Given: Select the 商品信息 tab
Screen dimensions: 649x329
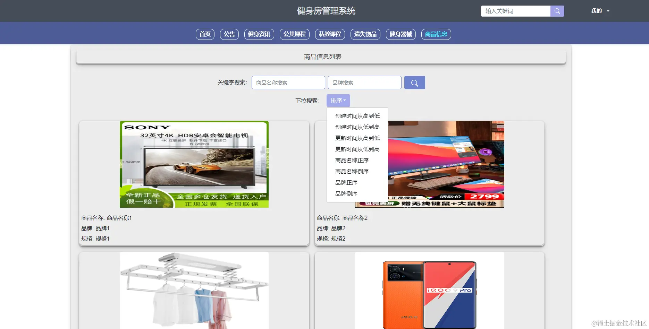Looking at the screenshot, I should 436,34.
